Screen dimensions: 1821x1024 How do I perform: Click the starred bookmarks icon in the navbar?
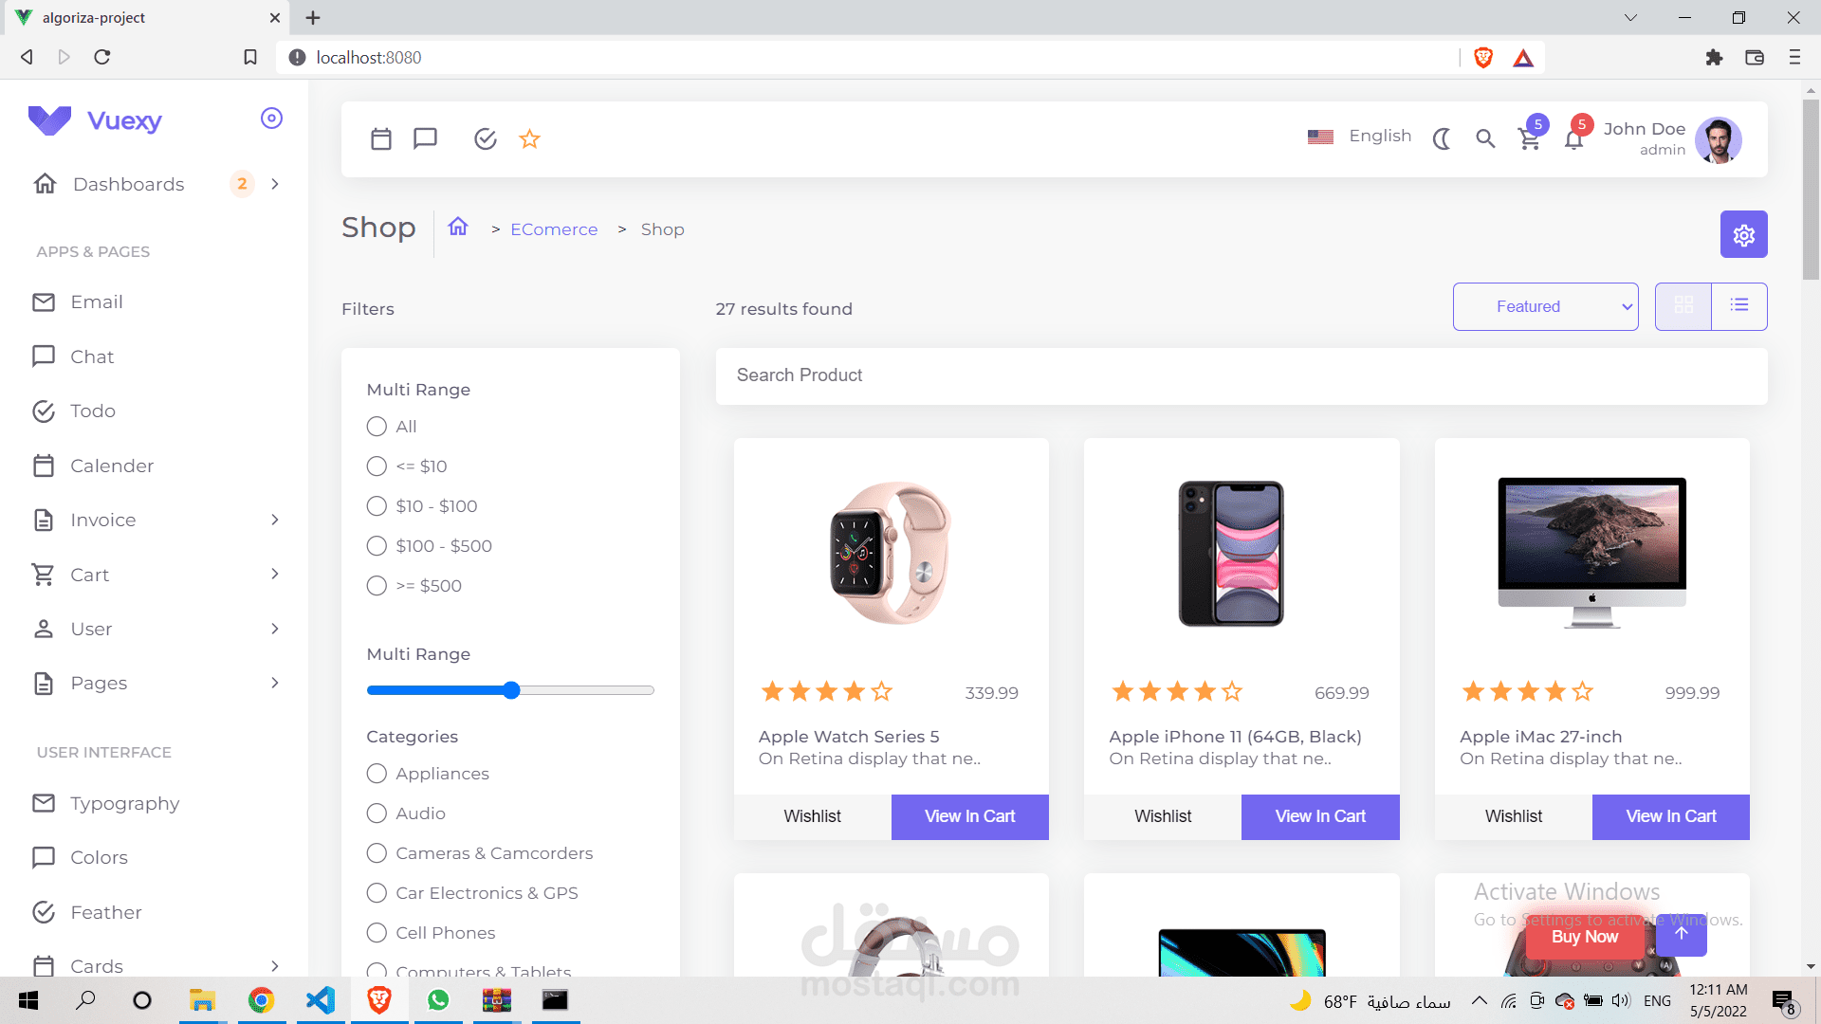point(529,138)
